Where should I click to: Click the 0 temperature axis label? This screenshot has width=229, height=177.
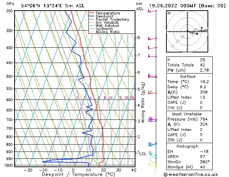(x=73, y=170)
